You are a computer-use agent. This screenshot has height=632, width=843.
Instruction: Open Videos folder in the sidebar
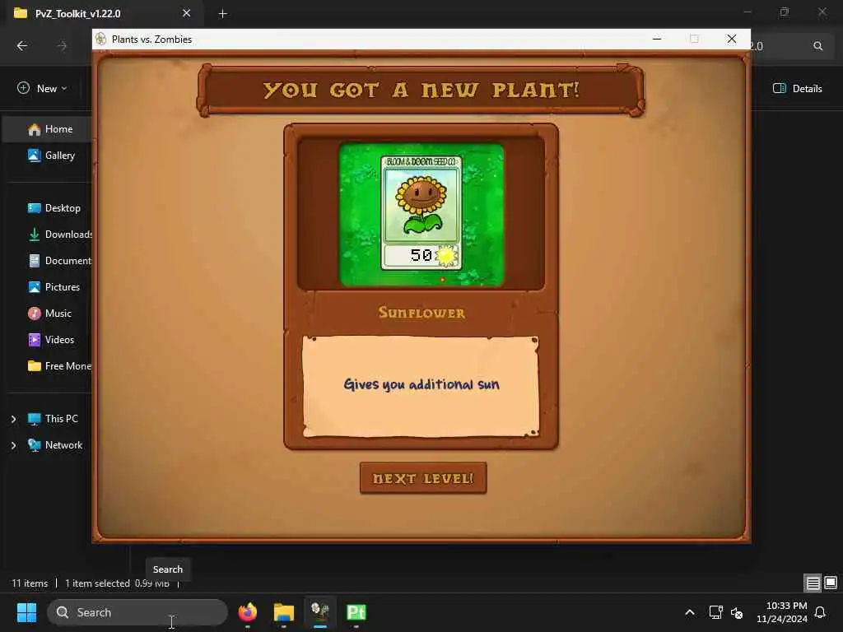(x=49, y=340)
